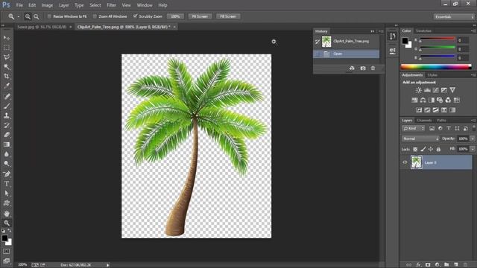Screen dimensions: 477x268
Task: Enable Resize Windows to Fit checkbox
Action: pyautogui.click(x=49, y=16)
